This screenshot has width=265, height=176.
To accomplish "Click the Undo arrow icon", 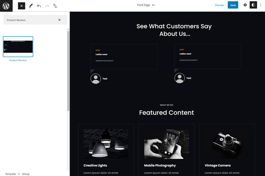I will click(39, 5).
